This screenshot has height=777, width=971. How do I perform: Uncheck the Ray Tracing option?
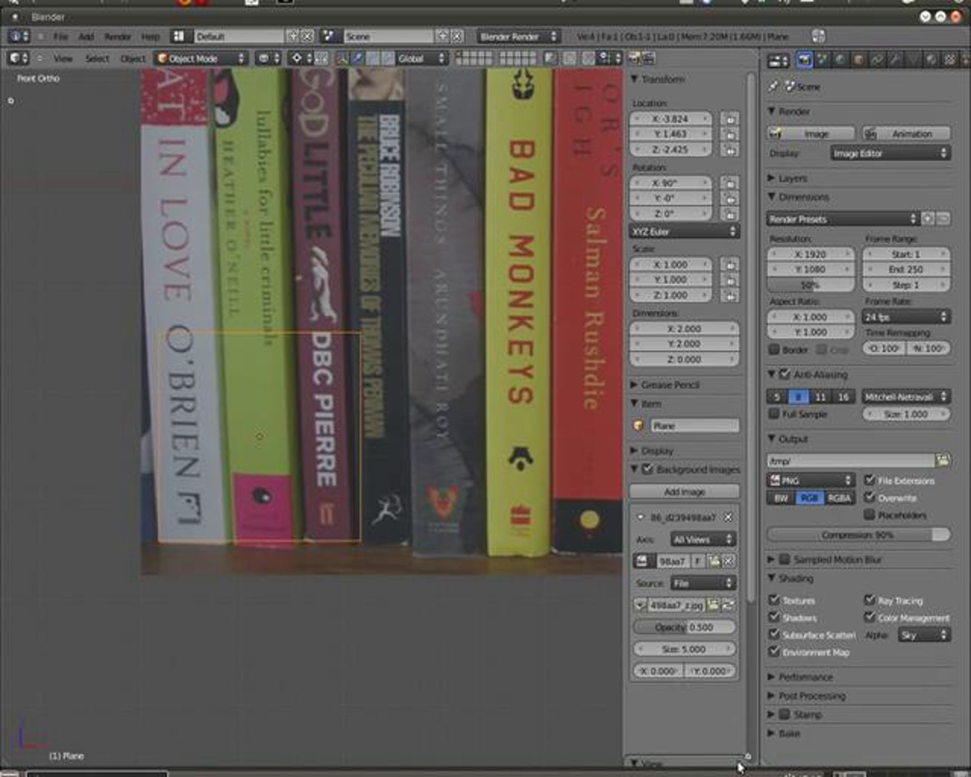point(869,600)
